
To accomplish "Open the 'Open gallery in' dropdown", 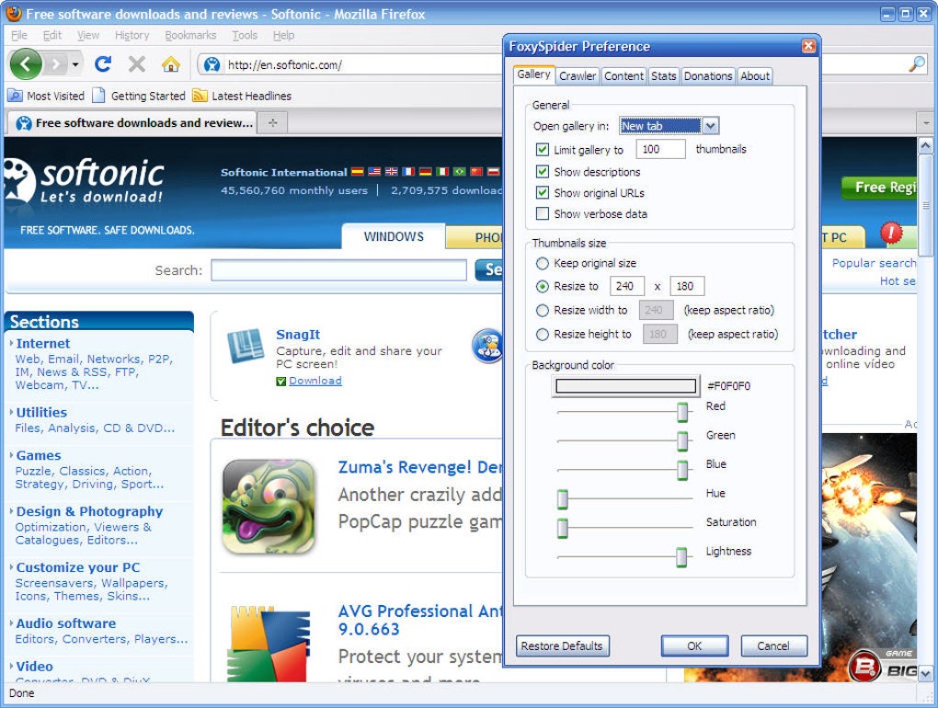I will (x=710, y=126).
